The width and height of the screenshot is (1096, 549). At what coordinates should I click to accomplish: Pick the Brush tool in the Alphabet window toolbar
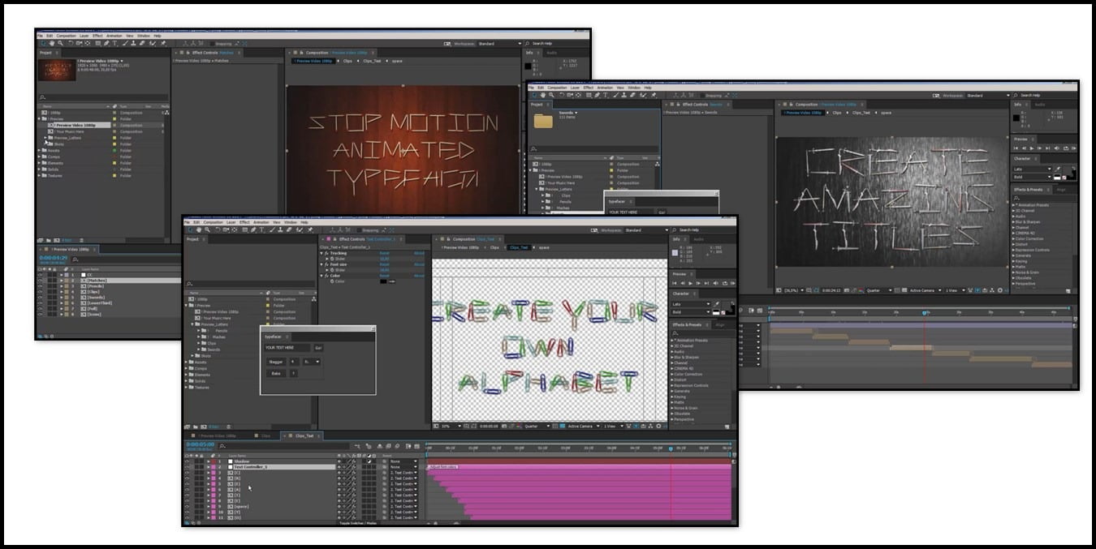click(272, 230)
